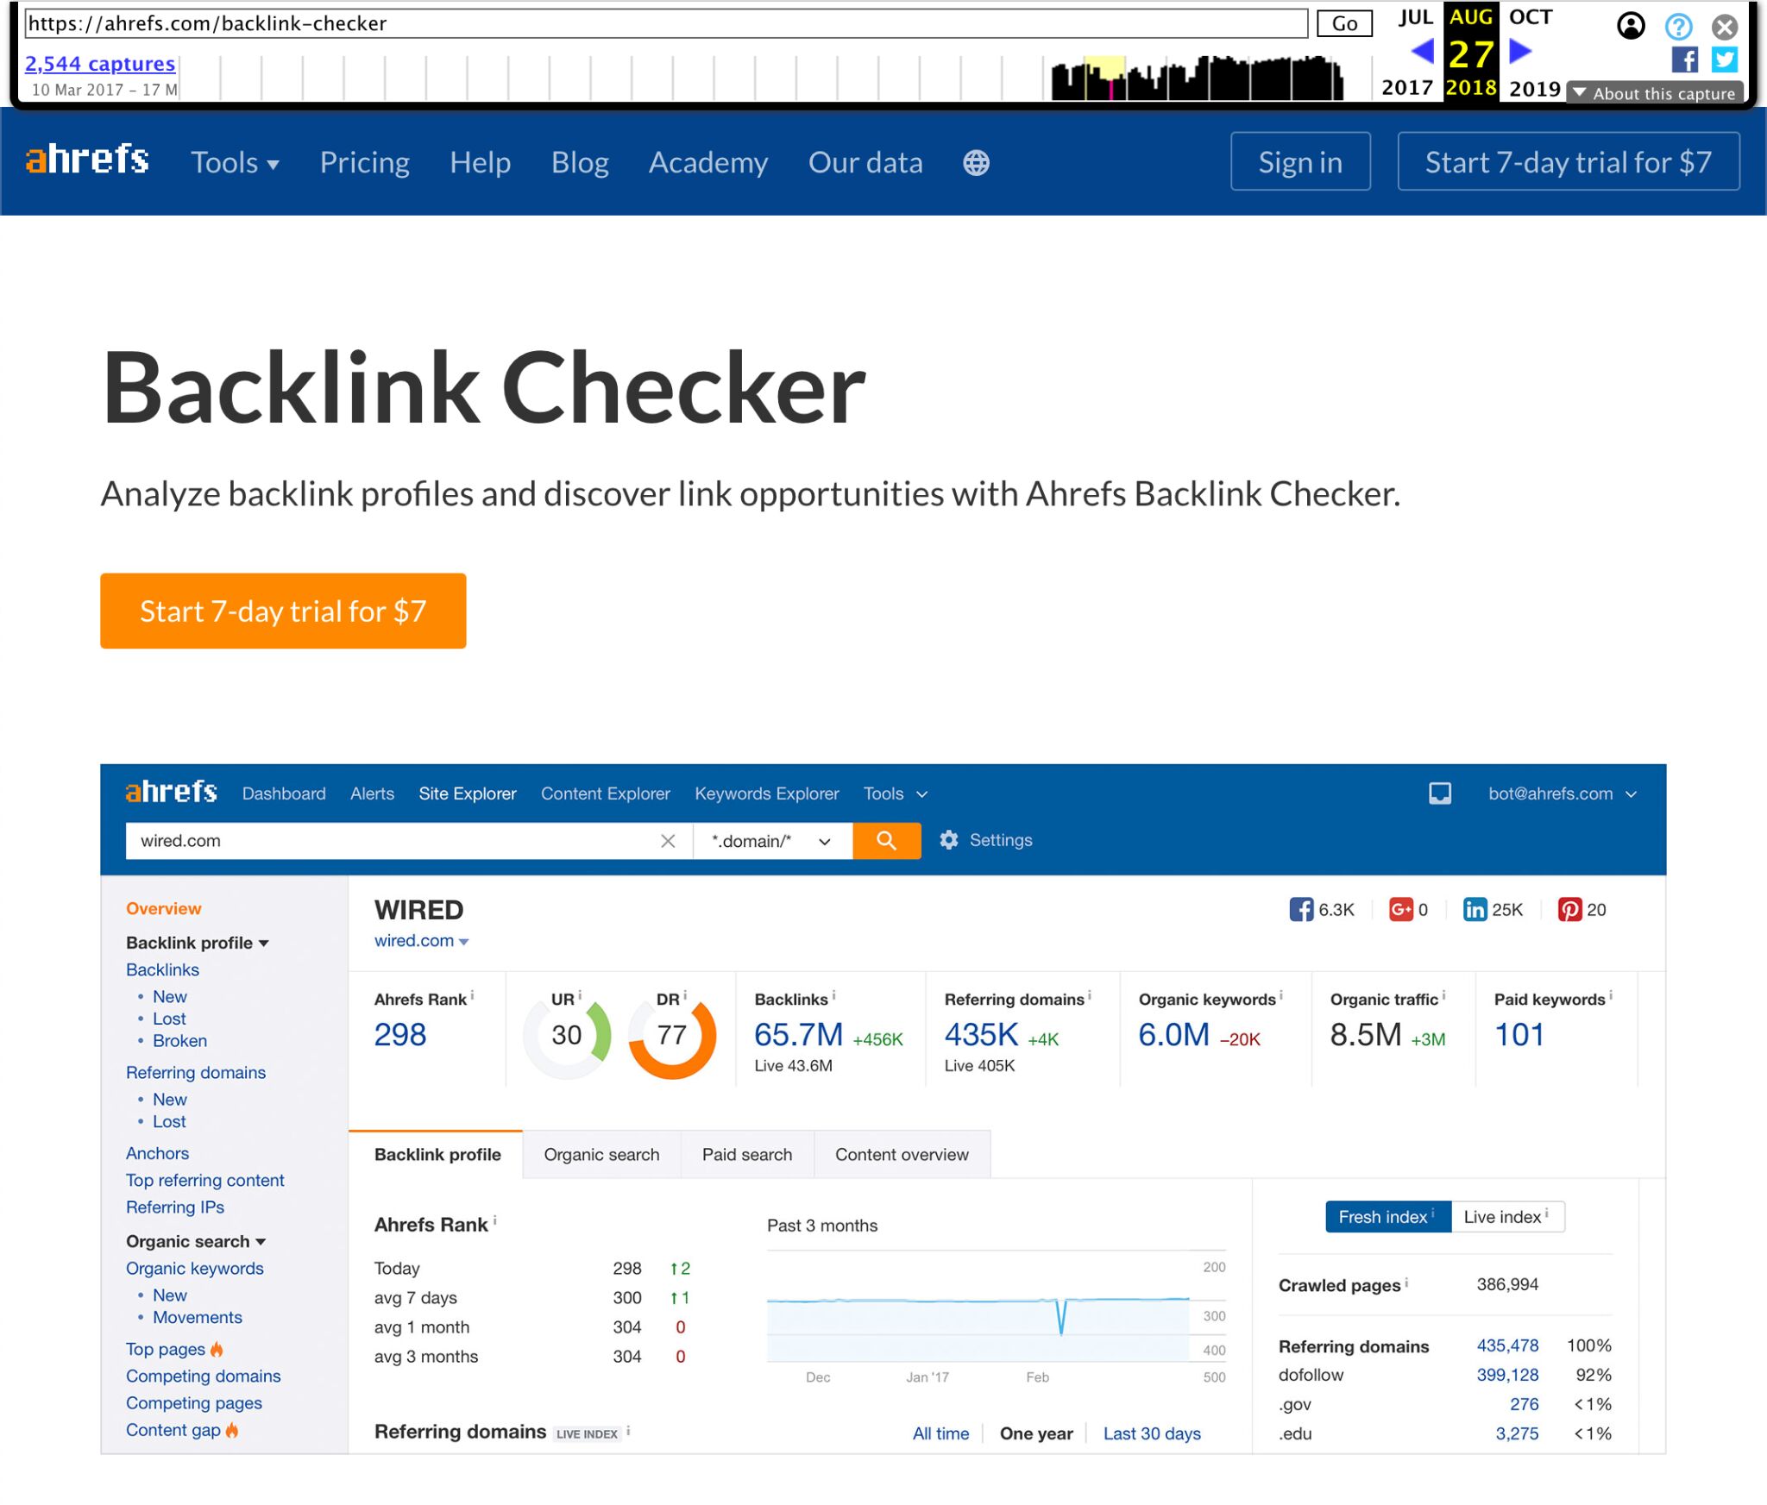This screenshot has width=1767, height=1505.
Task: Click Start 7-day trial for $7 button
Action: tap(283, 611)
